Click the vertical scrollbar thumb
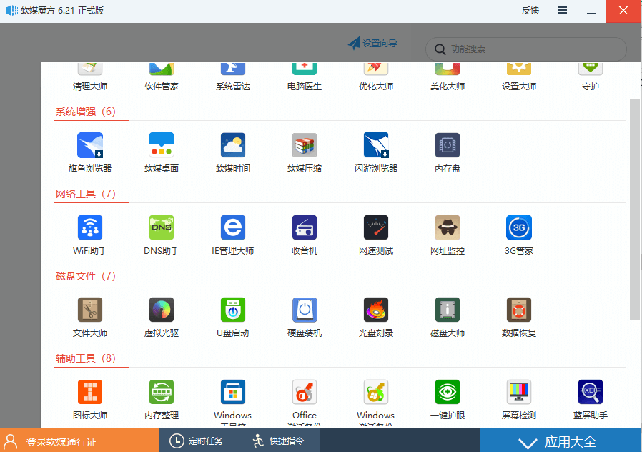This screenshot has height=452, width=642. tap(635, 209)
